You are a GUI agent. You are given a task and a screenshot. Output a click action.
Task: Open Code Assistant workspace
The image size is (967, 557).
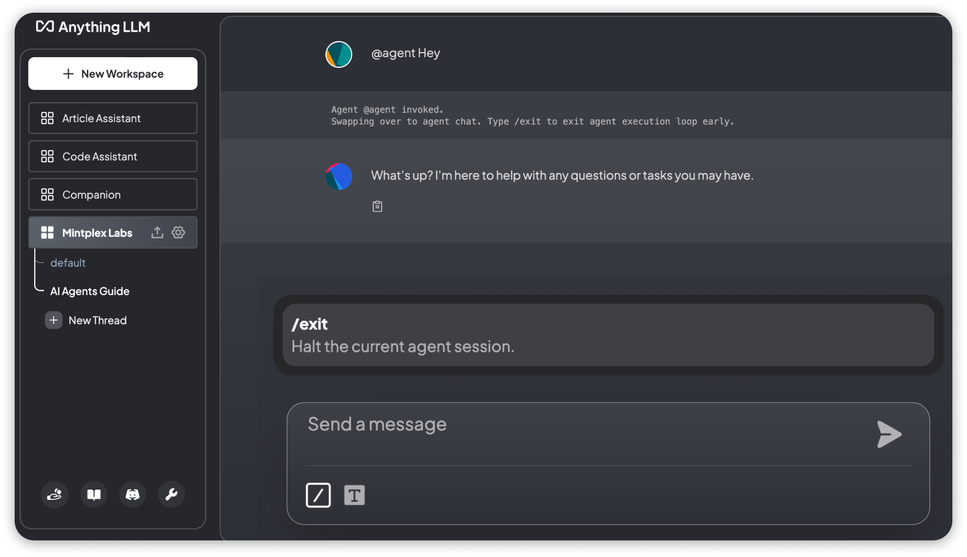[113, 156]
